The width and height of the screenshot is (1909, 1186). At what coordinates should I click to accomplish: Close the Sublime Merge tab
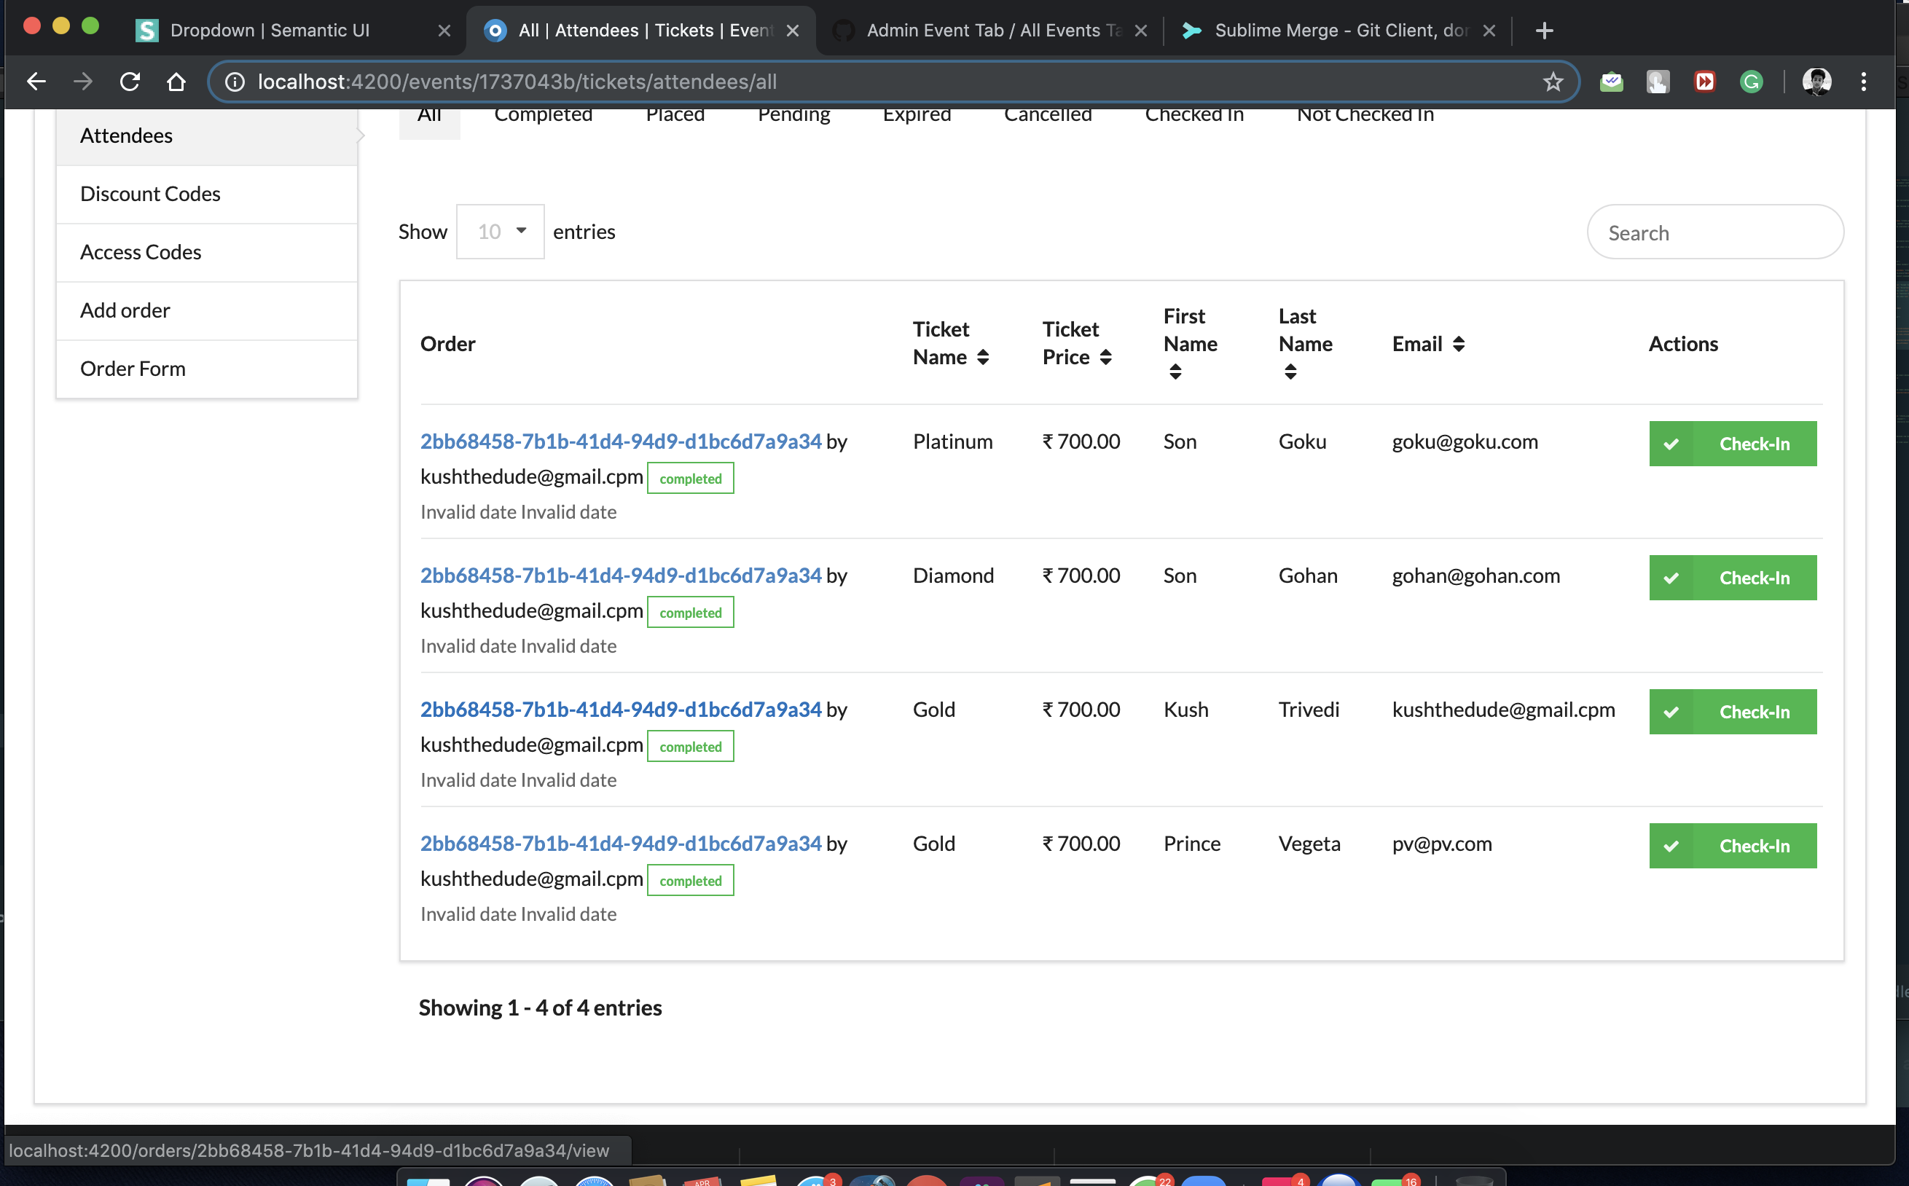pos(1489,31)
